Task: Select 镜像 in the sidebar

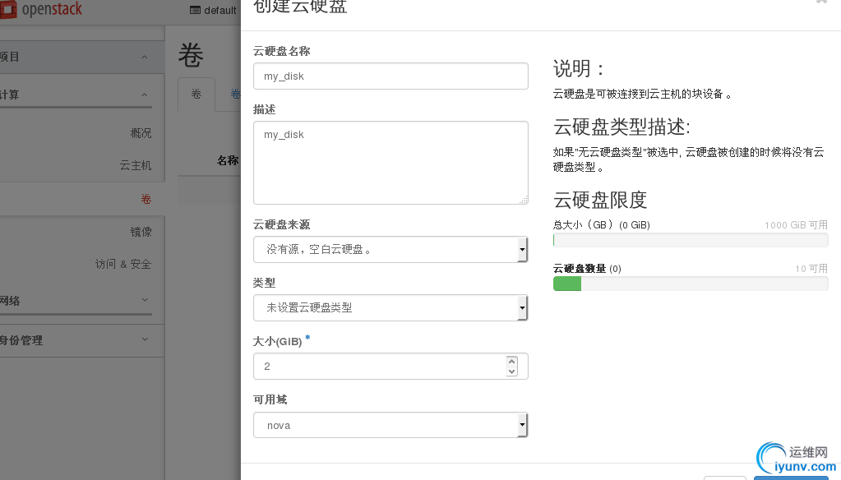Action: tap(141, 232)
